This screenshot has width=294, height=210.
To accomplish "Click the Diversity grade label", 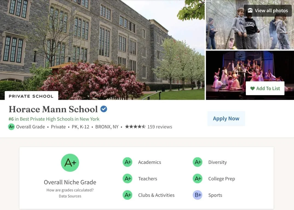I will coord(218,162).
